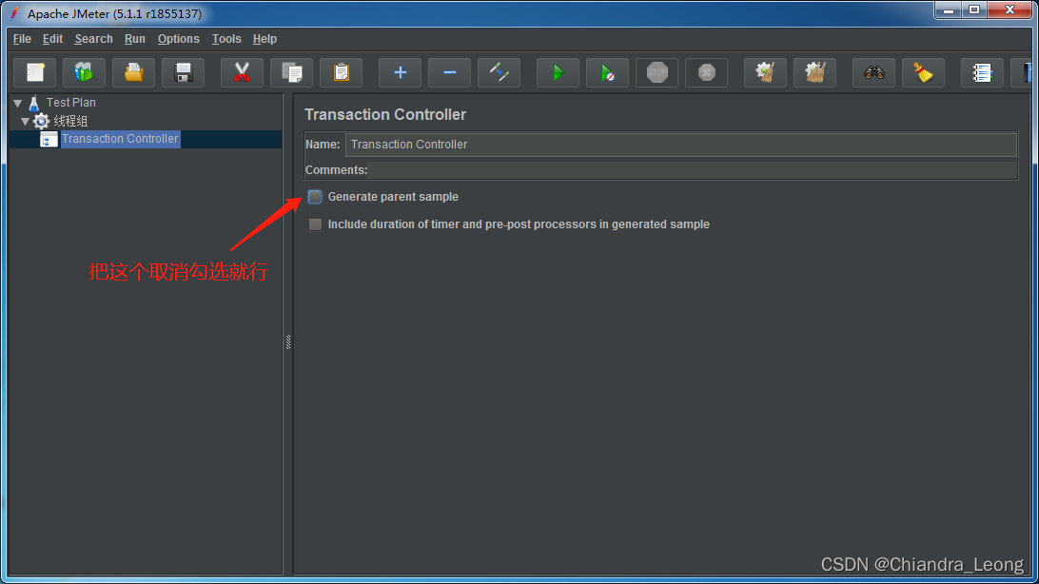Collapse all nodes with minus icon

(449, 72)
